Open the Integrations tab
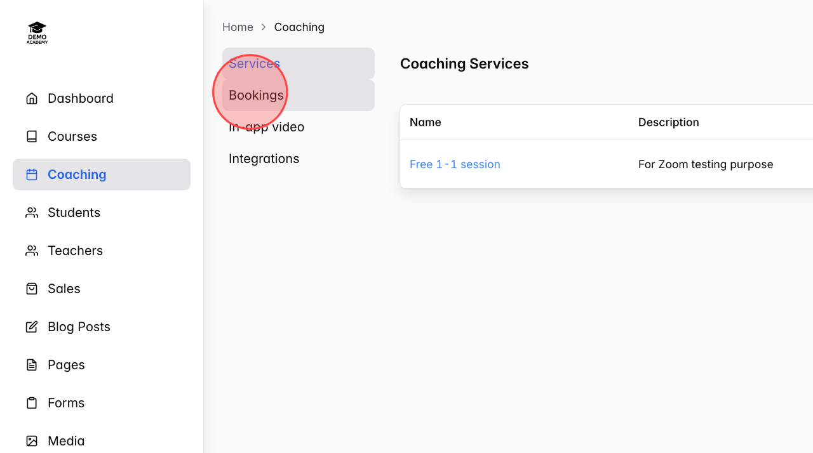 pos(299,159)
